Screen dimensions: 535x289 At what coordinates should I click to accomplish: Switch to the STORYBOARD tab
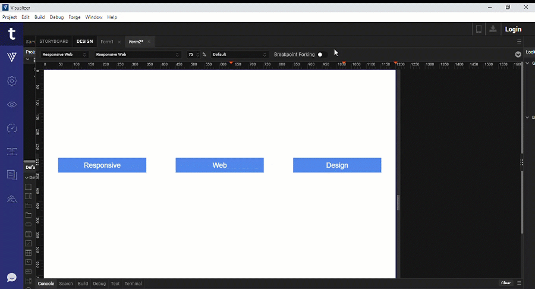click(x=53, y=42)
